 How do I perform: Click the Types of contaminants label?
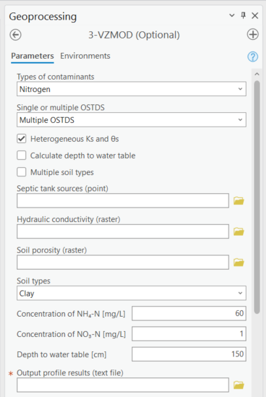pyautogui.click(x=56, y=76)
